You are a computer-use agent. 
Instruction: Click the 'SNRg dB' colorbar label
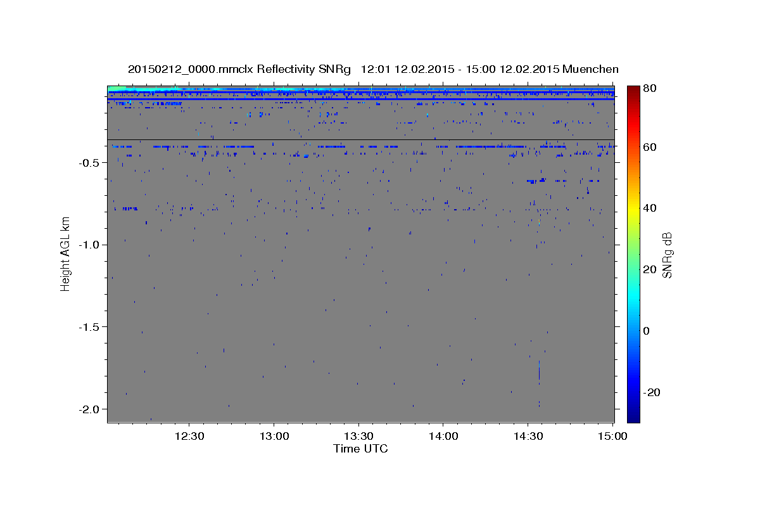coord(666,255)
